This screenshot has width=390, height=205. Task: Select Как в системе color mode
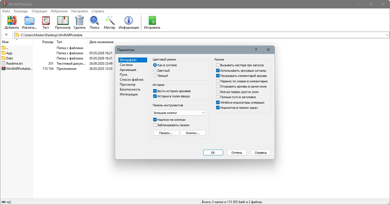155,65
